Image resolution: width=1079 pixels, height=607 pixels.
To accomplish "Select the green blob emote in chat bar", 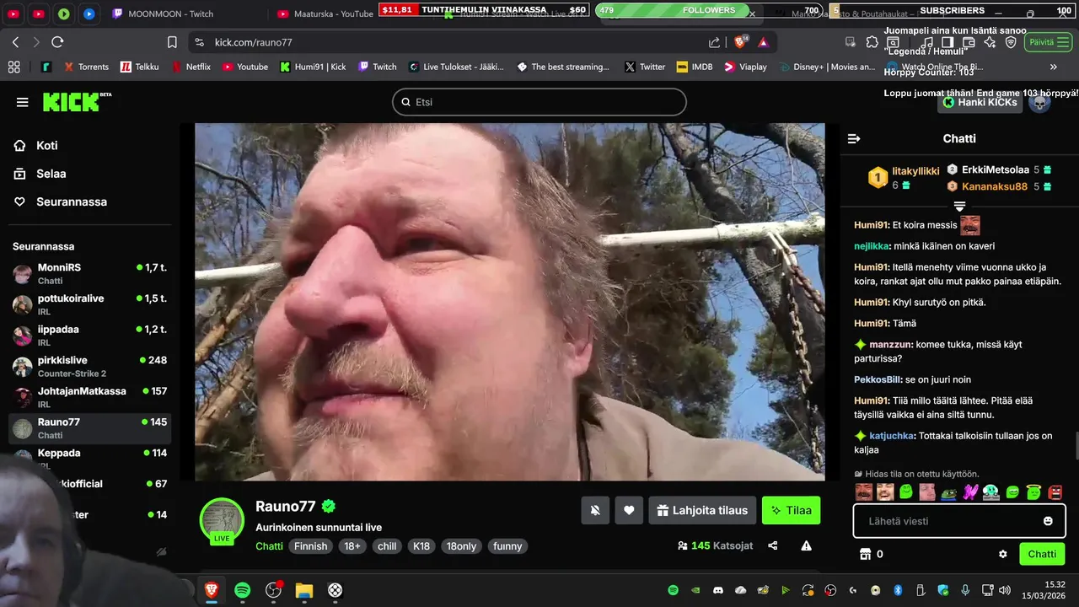I will 906,492.
